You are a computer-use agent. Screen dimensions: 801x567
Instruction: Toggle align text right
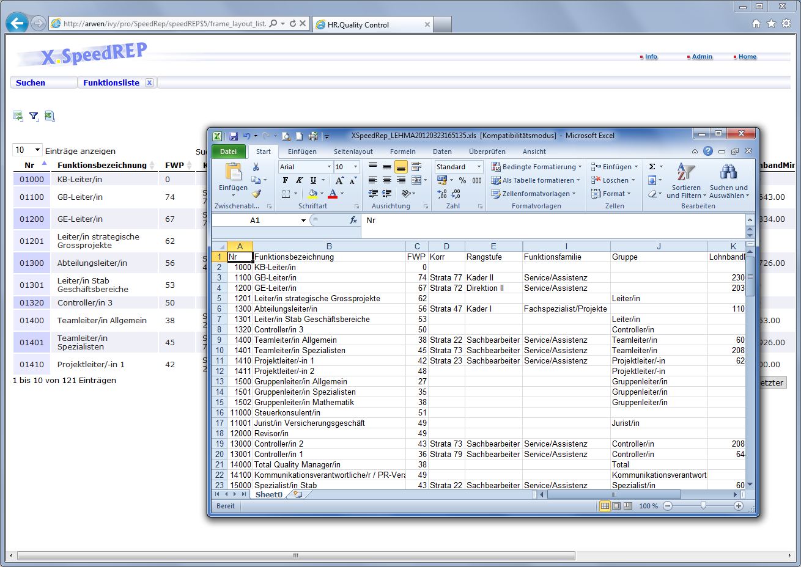401,180
